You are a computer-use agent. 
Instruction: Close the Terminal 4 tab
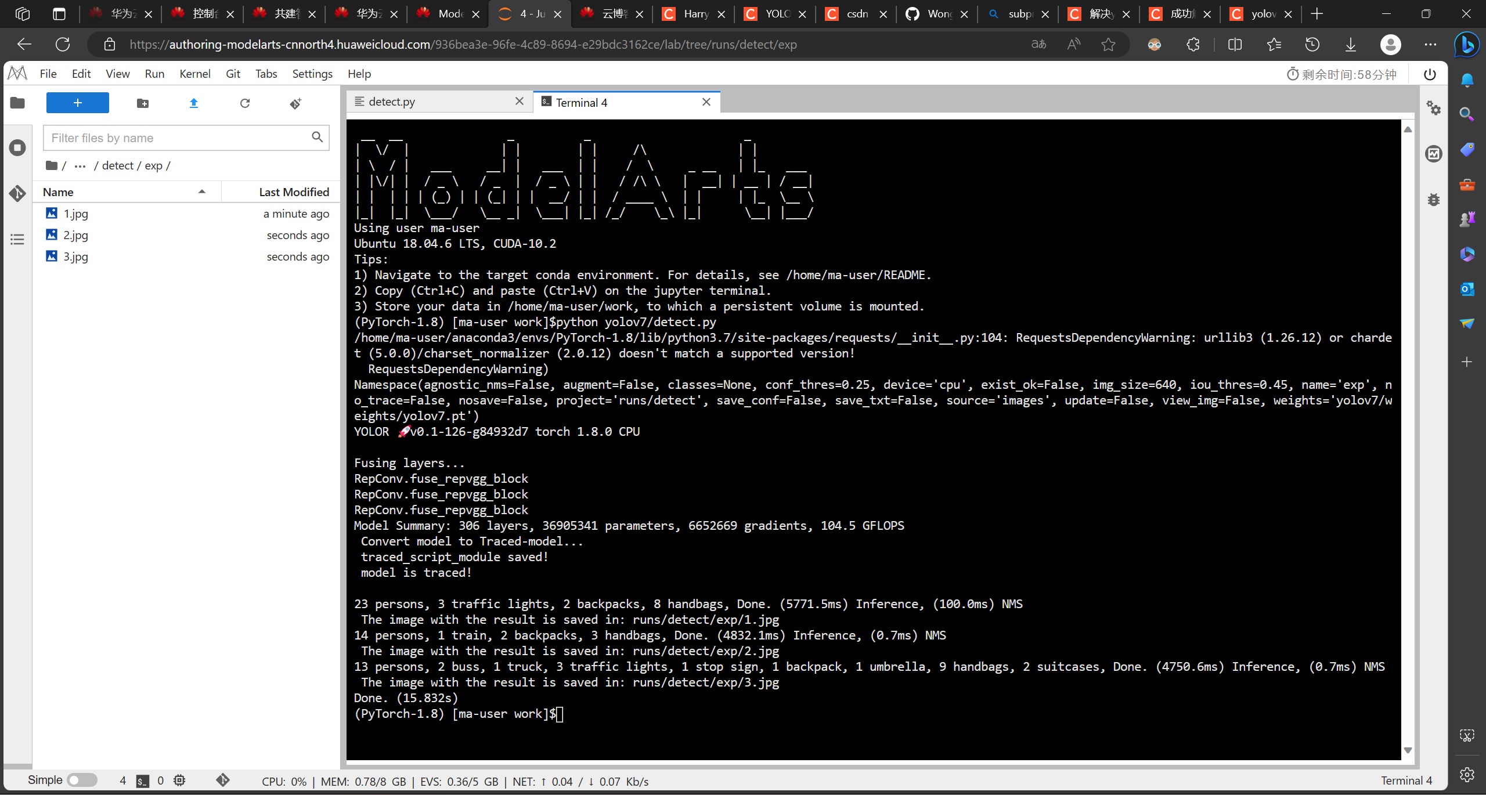coord(706,102)
